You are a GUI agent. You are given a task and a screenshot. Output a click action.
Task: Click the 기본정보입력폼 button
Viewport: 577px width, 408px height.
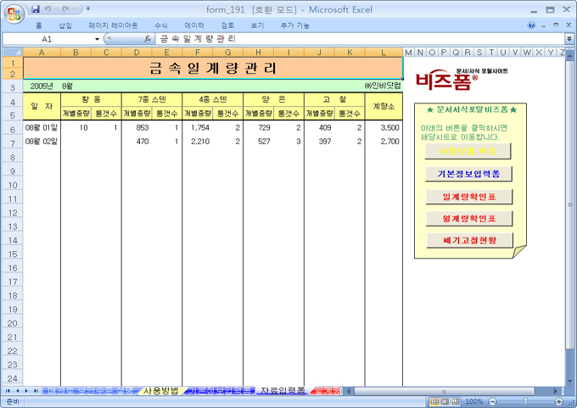click(x=468, y=174)
